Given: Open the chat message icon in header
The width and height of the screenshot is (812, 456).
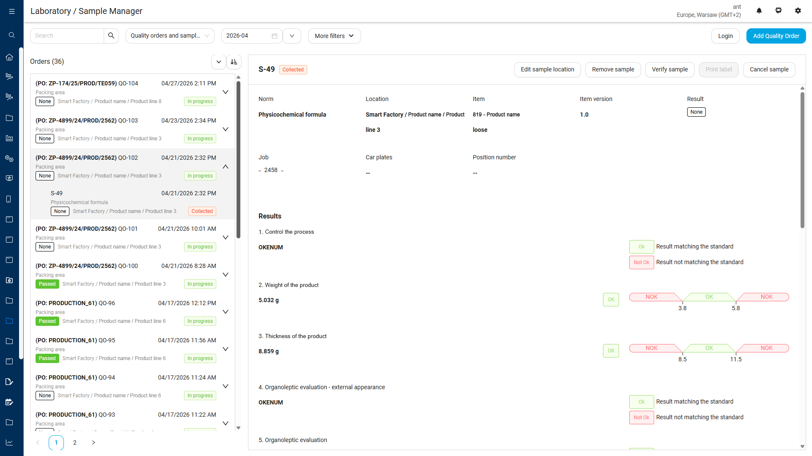Looking at the screenshot, I should 779,11.
